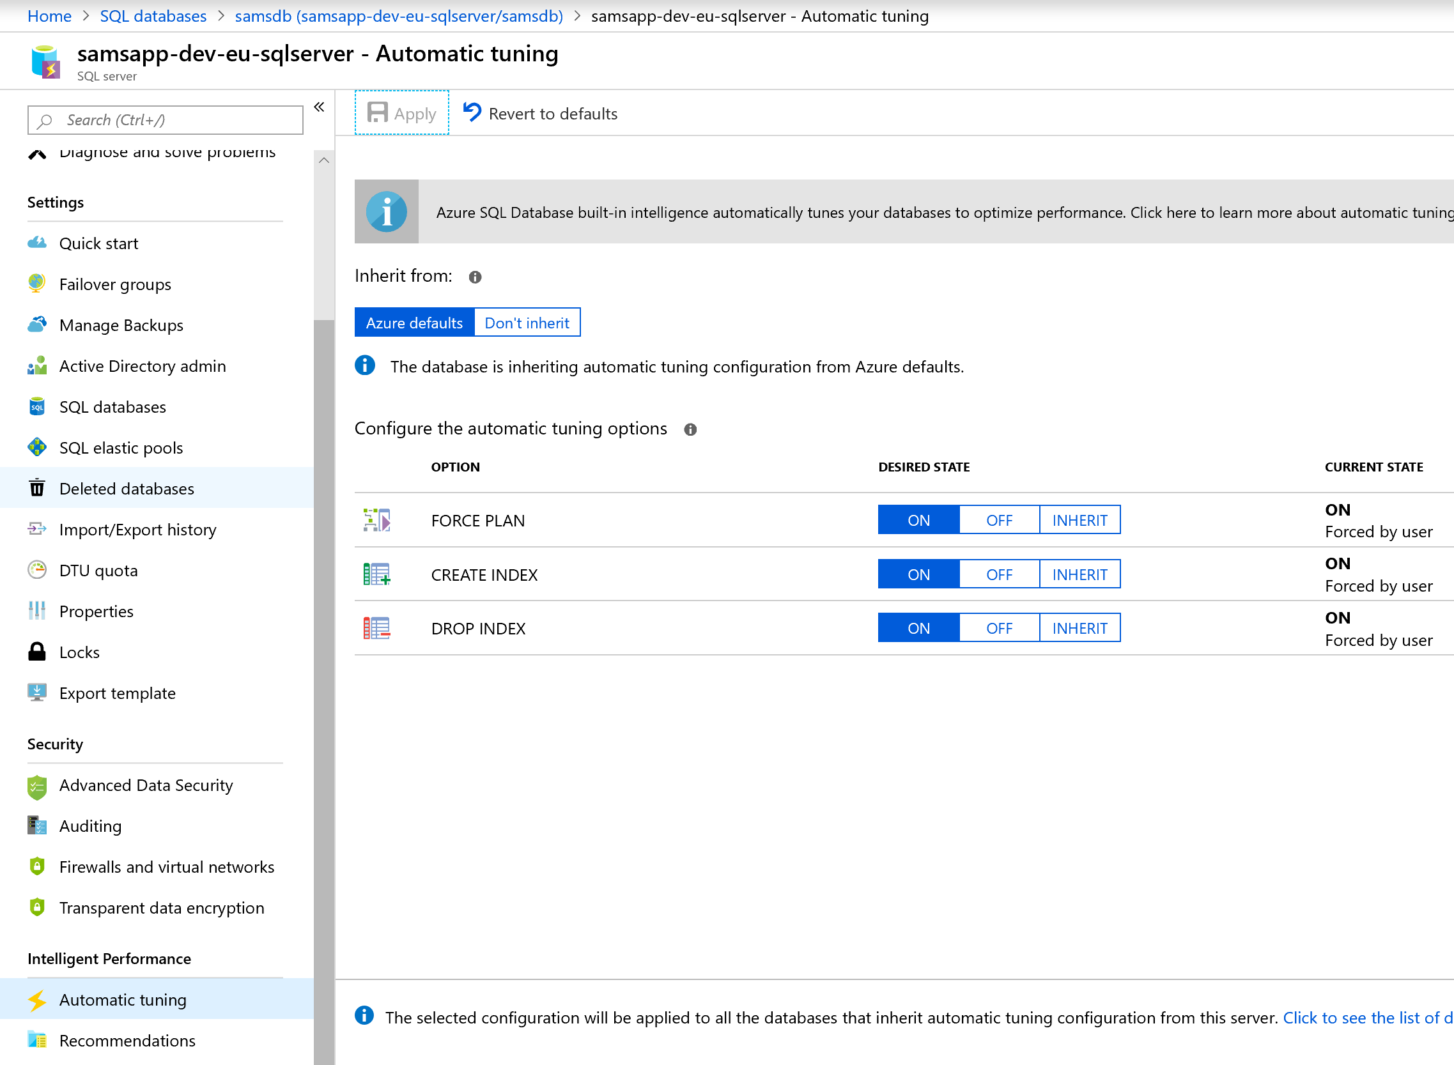Go to SQL databases breadcrumb link

coord(153,16)
